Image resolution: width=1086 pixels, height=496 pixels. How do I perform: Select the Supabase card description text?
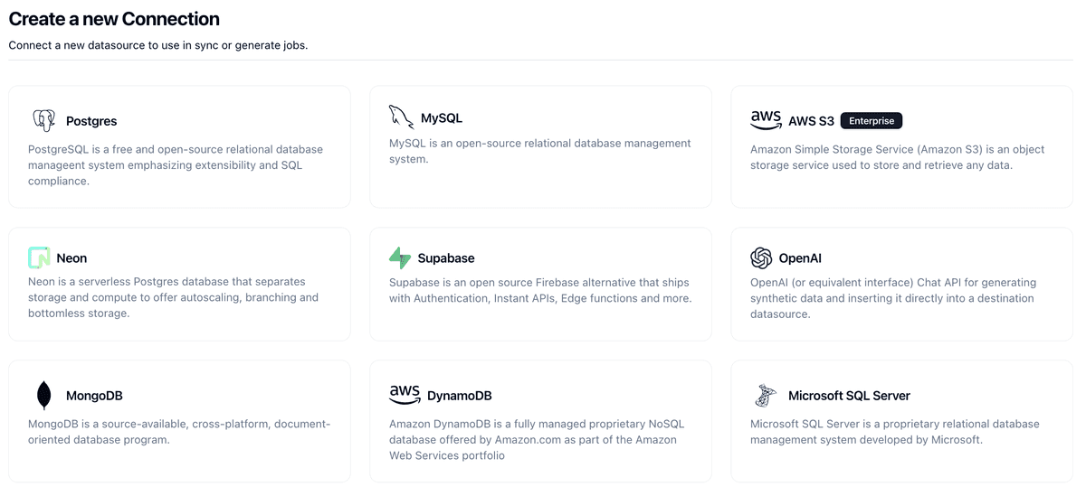coord(540,290)
